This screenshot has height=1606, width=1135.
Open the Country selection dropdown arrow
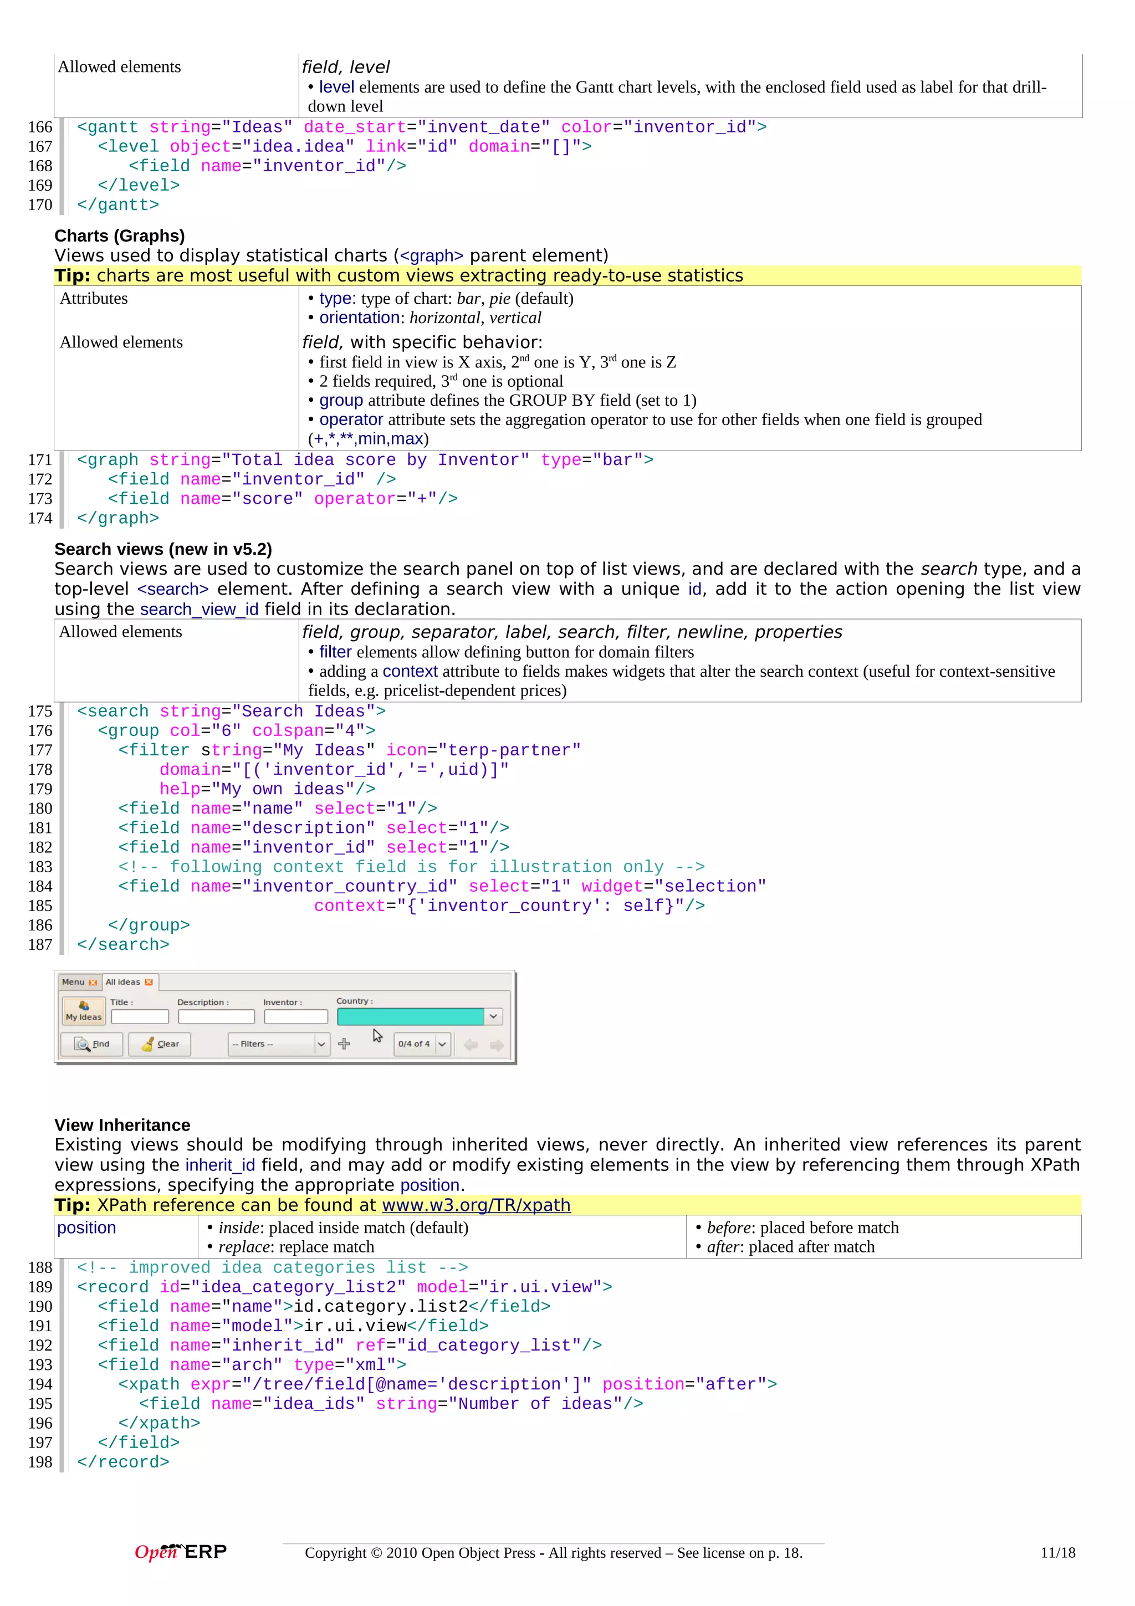pyautogui.click(x=494, y=1016)
